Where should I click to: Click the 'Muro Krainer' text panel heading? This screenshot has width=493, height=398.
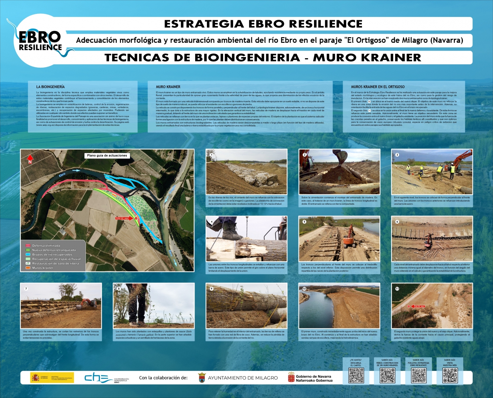[168, 87]
